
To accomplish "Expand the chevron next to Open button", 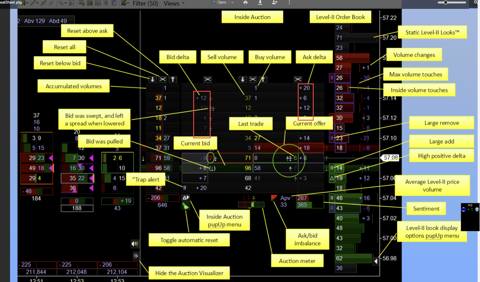I will click(232, 2).
